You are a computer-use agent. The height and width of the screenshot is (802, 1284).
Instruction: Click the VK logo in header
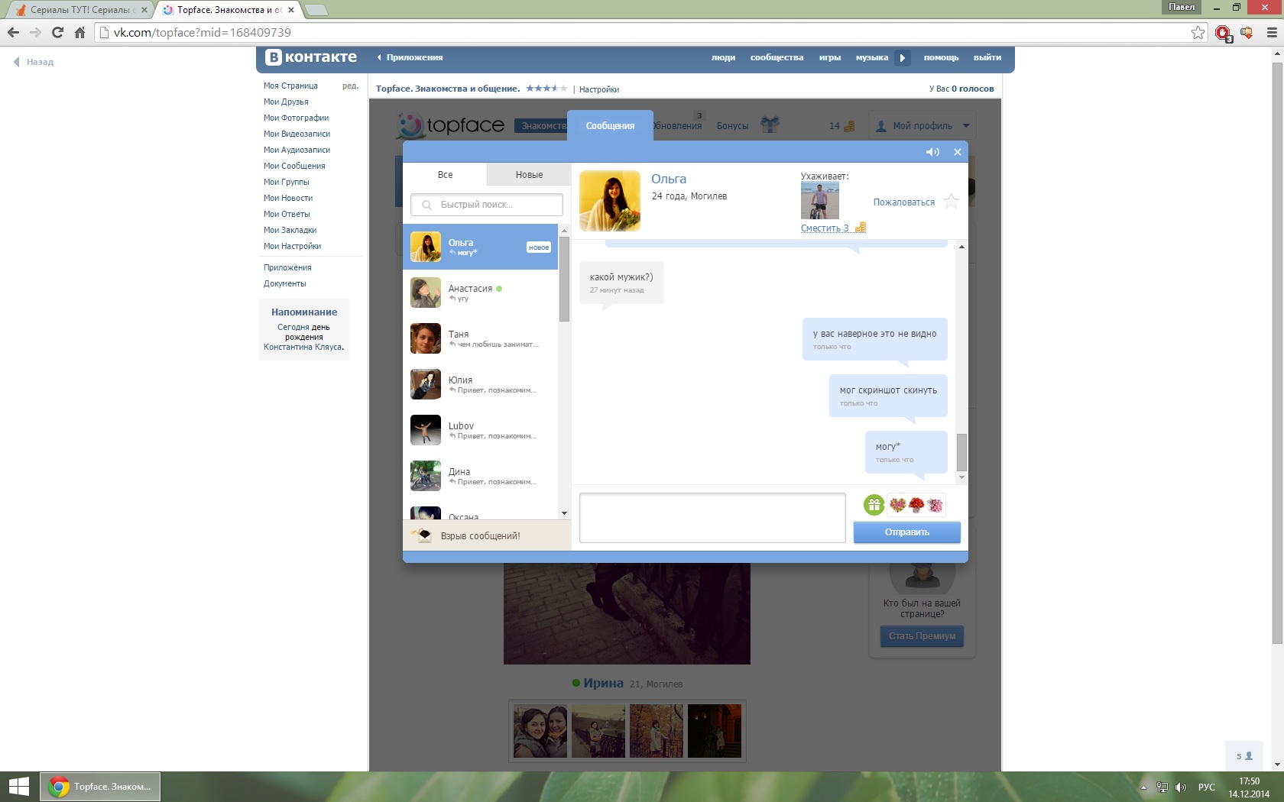pyautogui.click(x=311, y=57)
